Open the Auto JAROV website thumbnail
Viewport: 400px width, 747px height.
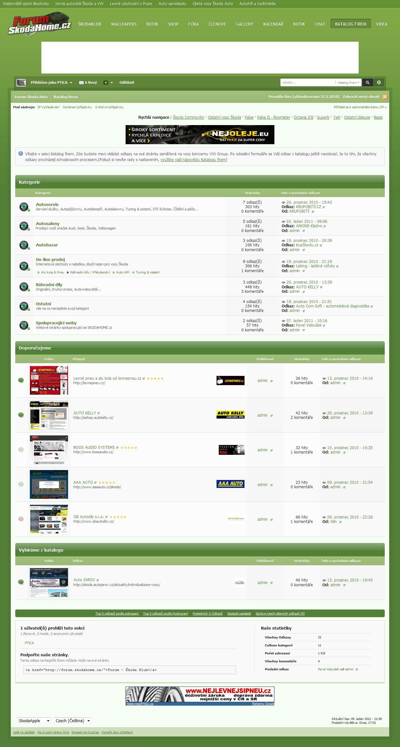(49, 582)
